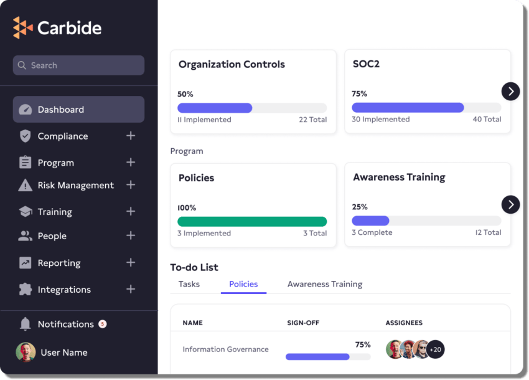The image size is (529, 380).
Task: Select the Policies tab in To-do List
Action: pos(243,284)
